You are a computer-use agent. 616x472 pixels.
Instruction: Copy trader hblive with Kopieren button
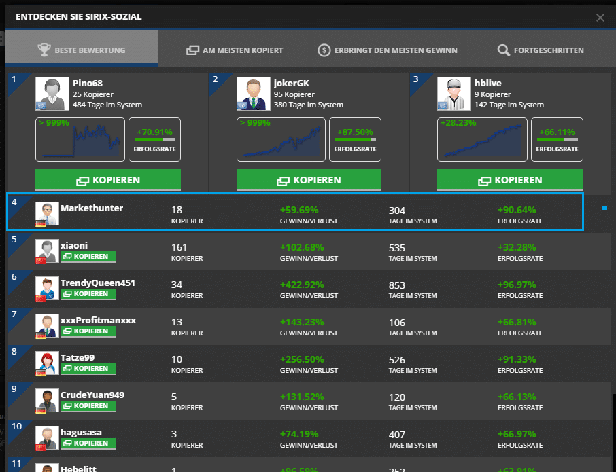[509, 181]
